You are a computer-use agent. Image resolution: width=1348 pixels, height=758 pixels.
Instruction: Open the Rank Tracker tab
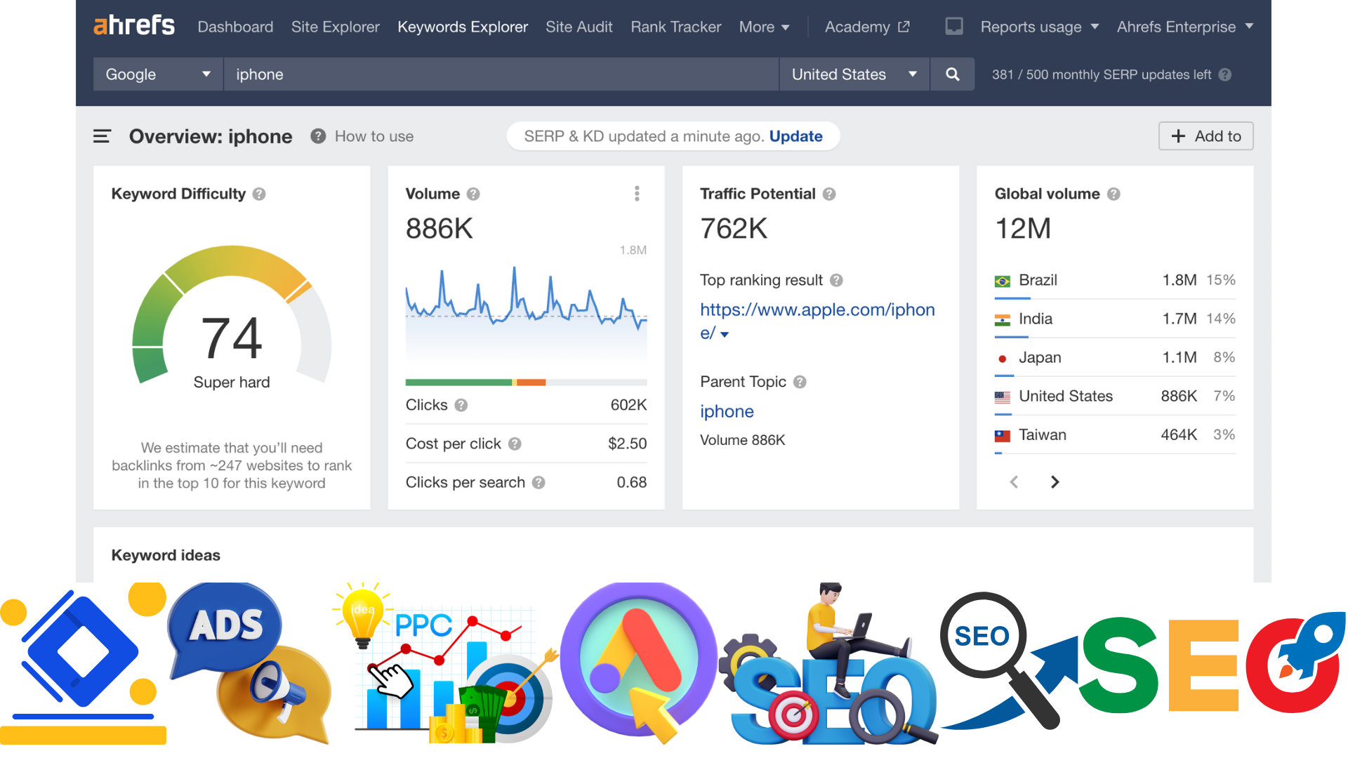click(x=675, y=27)
